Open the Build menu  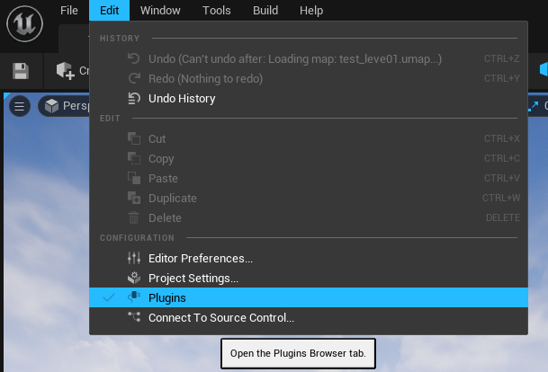pos(265,11)
